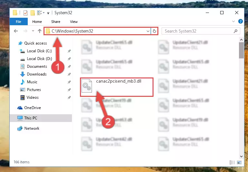Open Downloads in navigation pane
The width and height of the screenshot is (248, 172).
pyautogui.click(x=37, y=74)
